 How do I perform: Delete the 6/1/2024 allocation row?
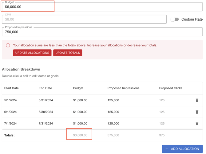pyautogui.click(x=197, y=112)
